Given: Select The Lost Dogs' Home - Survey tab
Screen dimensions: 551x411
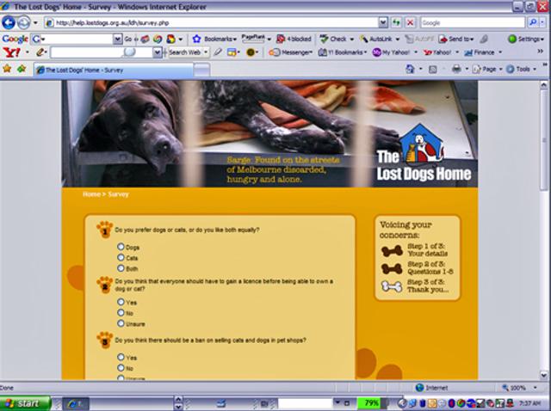Looking at the screenshot, I should (77, 70).
